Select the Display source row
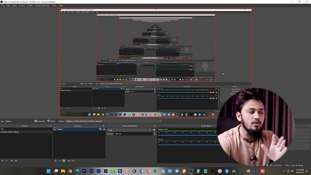The height and width of the screenshot is (175, 311). (x=79, y=129)
